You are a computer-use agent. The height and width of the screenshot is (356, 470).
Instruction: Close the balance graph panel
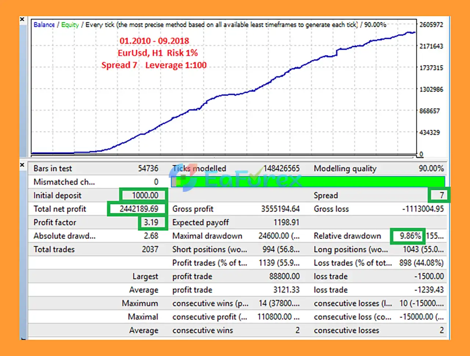[x=22, y=19]
